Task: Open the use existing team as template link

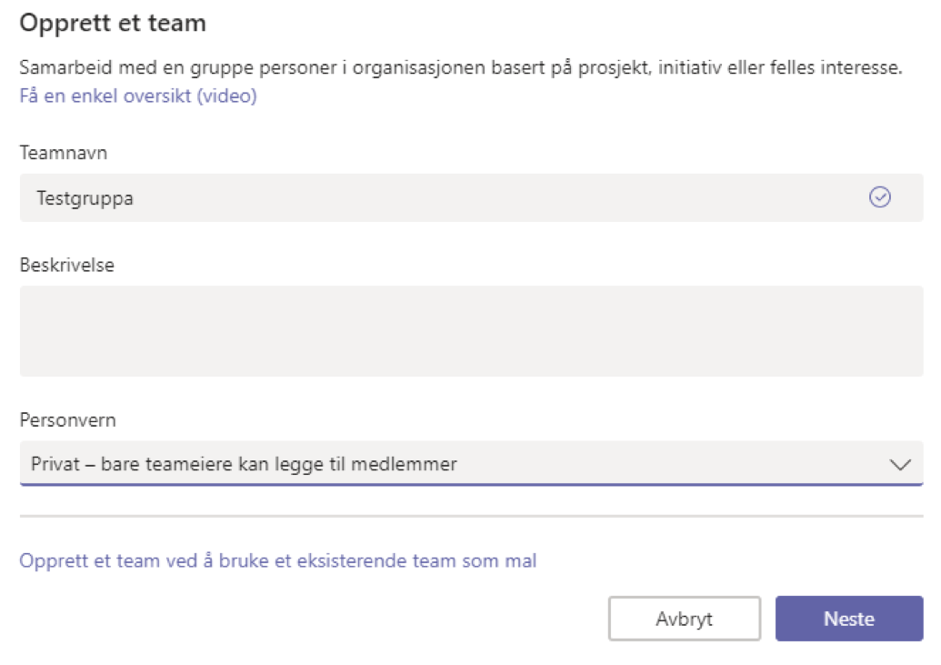Action: (x=277, y=560)
